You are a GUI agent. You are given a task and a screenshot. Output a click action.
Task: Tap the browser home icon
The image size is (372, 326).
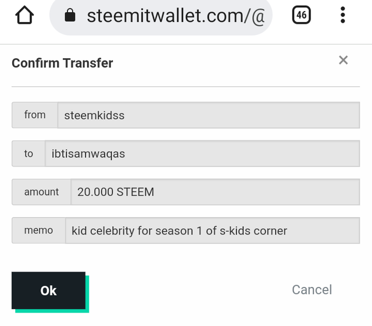click(24, 15)
